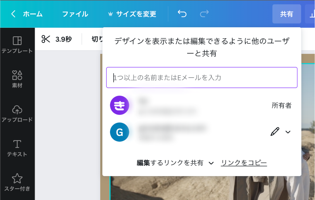
Task: Open the テンプレート panel
Action: (17, 45)
